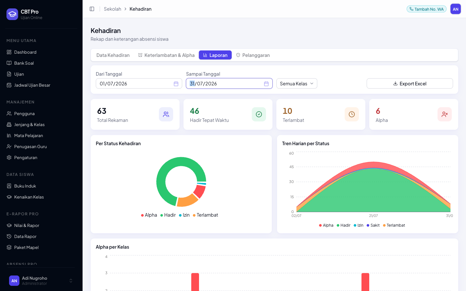Click the Kehadiran breadcrumb text

140,9
